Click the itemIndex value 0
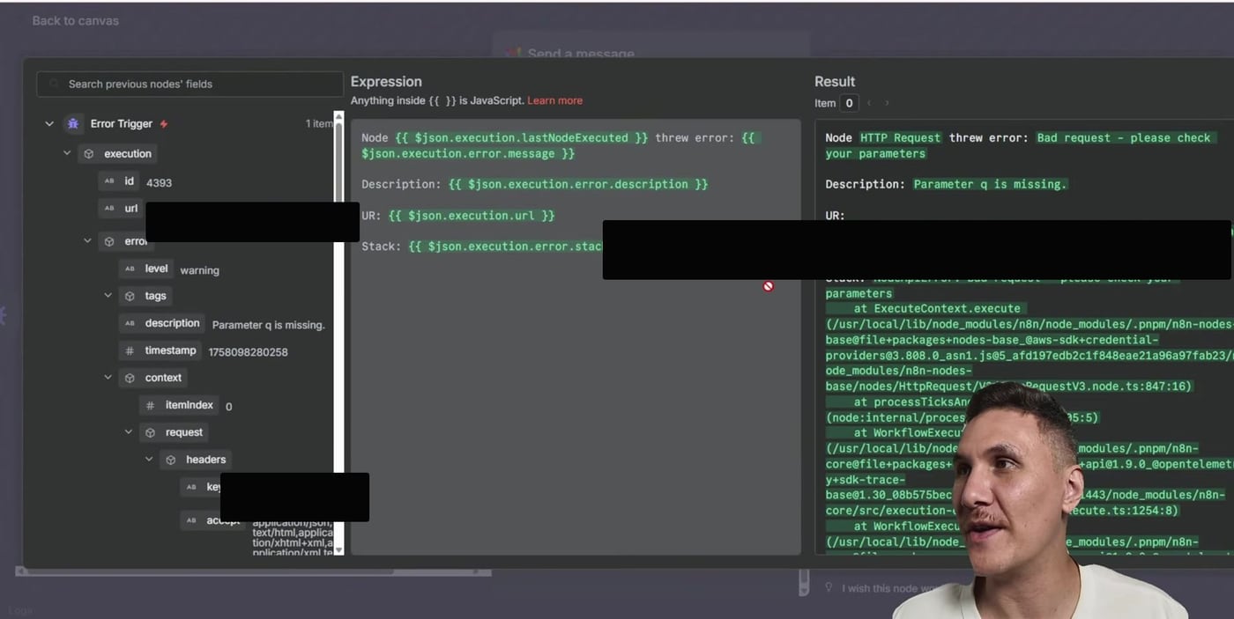This screenshot has height=619, width=1234. [229, 407]
